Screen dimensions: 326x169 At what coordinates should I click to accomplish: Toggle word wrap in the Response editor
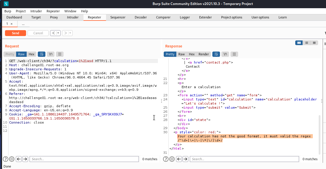tap(216, 54)
